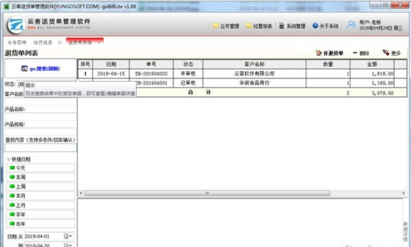
Task: Click the 序号 column header
Action: [85, 64]
